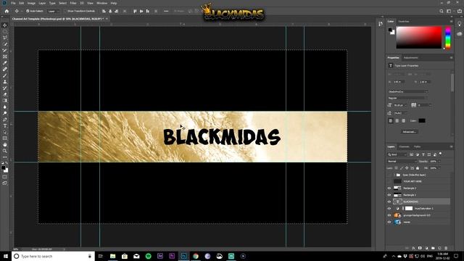
Task: Align horizontal centers in options bar
Action: click(110, 11)
